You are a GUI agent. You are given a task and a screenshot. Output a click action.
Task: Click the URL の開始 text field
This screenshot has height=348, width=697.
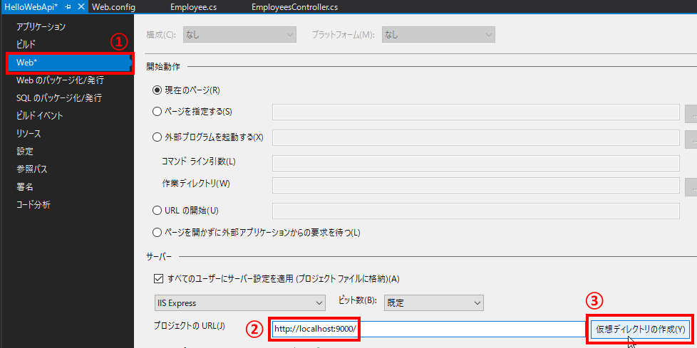pyautogui.click(x=475, y=211)
